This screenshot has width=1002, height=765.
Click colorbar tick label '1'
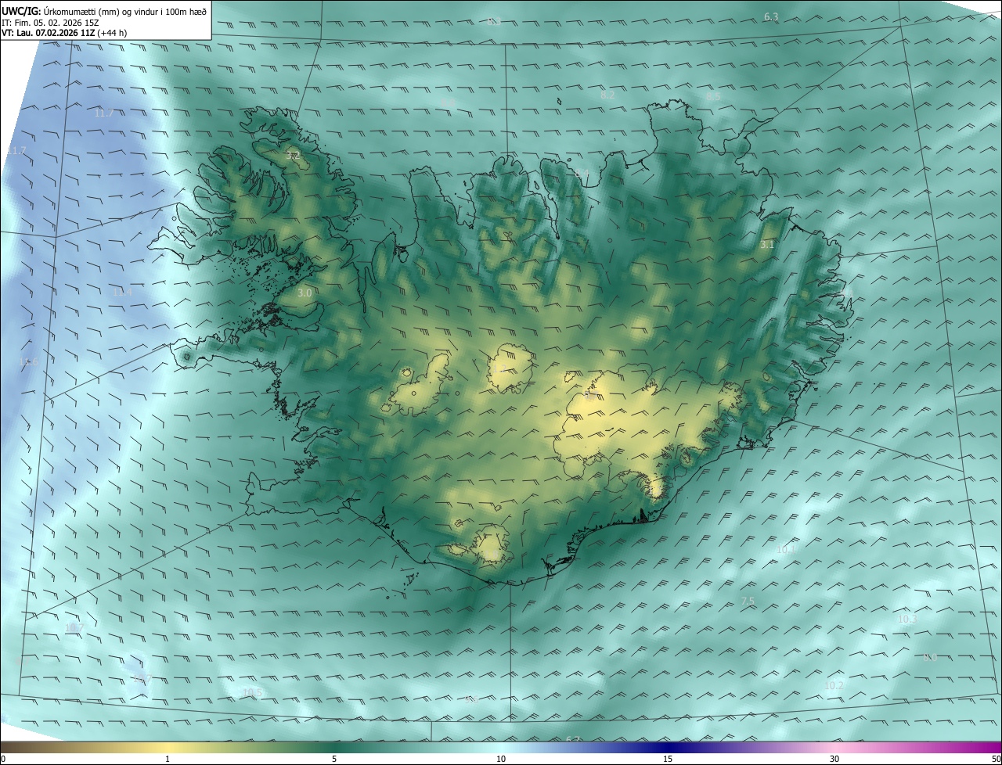click(x=168, y=759)
